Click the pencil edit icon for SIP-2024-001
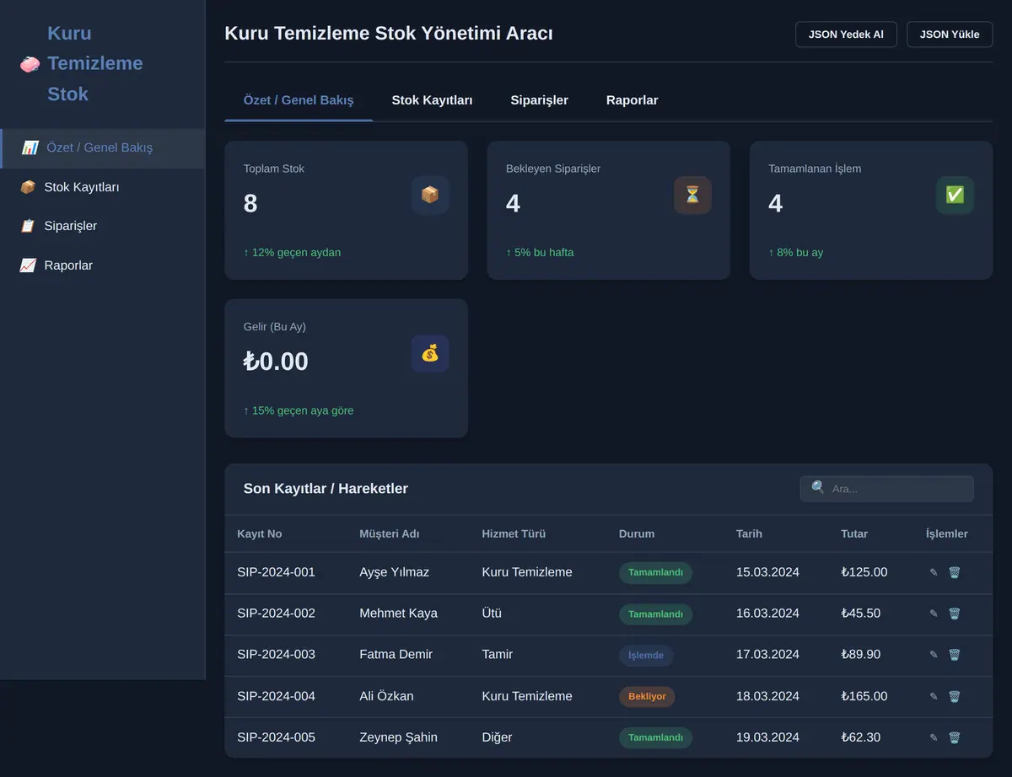This screenshot has width=1012, height=777. (x=934, y=572)
